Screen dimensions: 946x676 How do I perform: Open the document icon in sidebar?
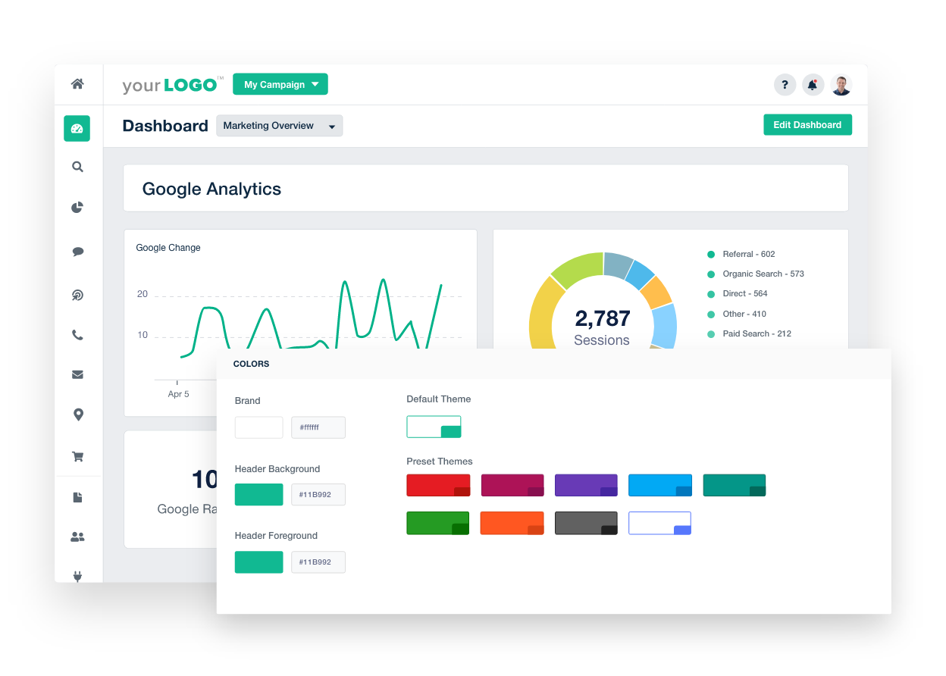77,497
